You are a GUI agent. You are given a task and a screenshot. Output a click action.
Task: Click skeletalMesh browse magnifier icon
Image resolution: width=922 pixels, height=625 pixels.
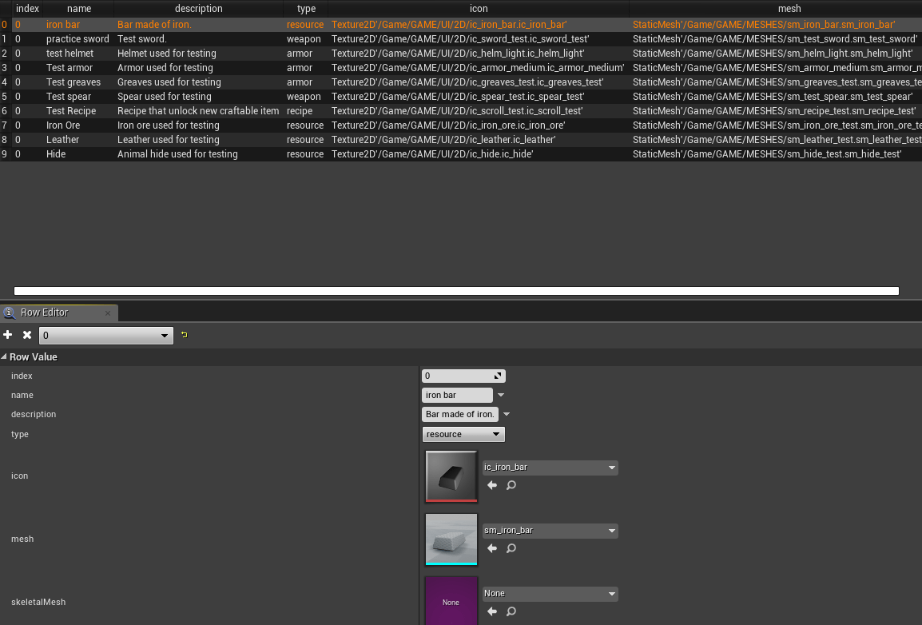(x=511, y=611)
